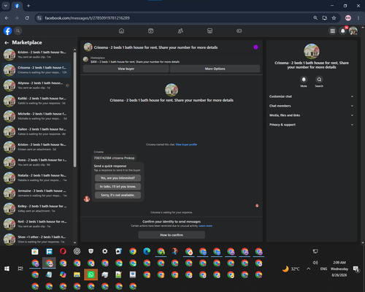Click View buyer button
Viewport: 365px width, 292px height.
[126, 69]
